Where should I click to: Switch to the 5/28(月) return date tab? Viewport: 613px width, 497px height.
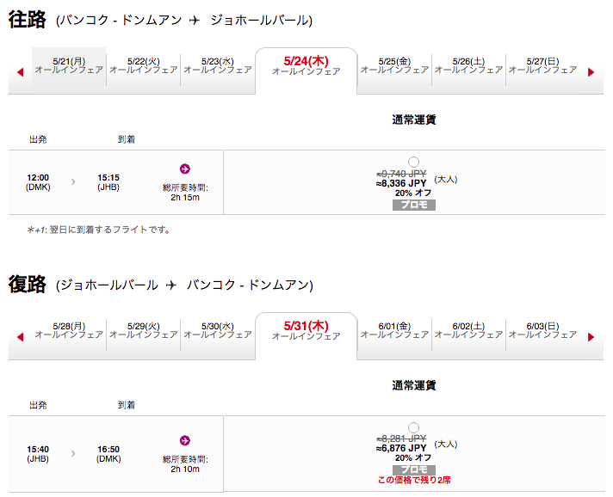tap(69, 331)
